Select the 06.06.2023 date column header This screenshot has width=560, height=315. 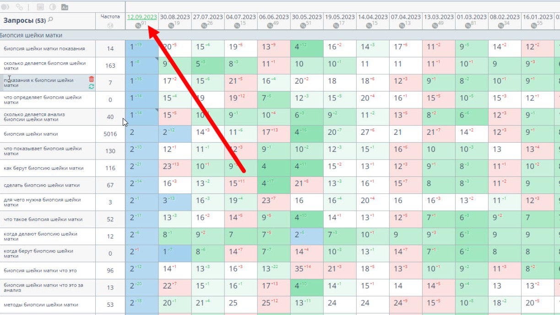click(274, 17)
